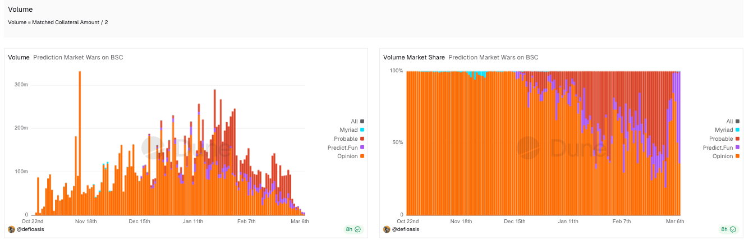
Task: Click the orange Opinion color swatch in the Volume legend
Action: [x=362, y=156]
